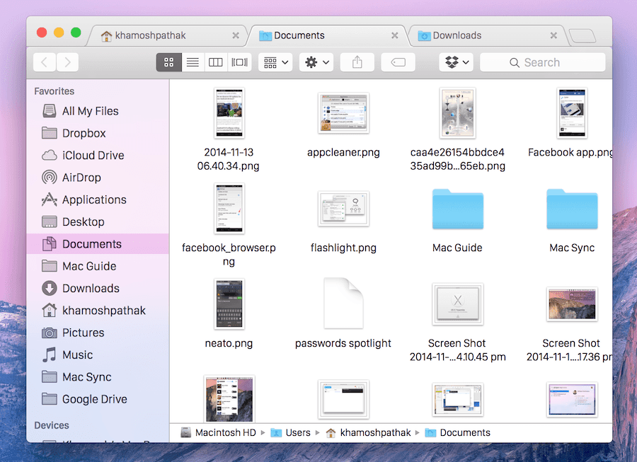Image resolution: width=637 pixels, height=462 pixels.
Task: Click the Edit Tags toolbar button
Action: (398, 62)
